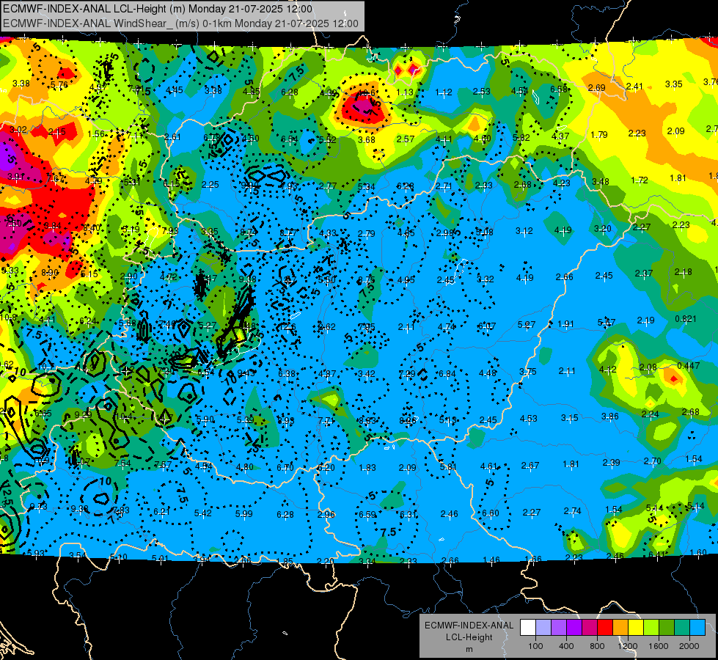The width and height of the screenshot is (718, 660).
Task: Click the sky-blue swatch in the legend
Action: (x=697, y=628)
